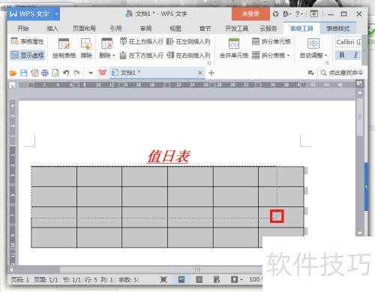375x292 pixels.
Task: Toggle Italic formatting button
Action: 355,55
